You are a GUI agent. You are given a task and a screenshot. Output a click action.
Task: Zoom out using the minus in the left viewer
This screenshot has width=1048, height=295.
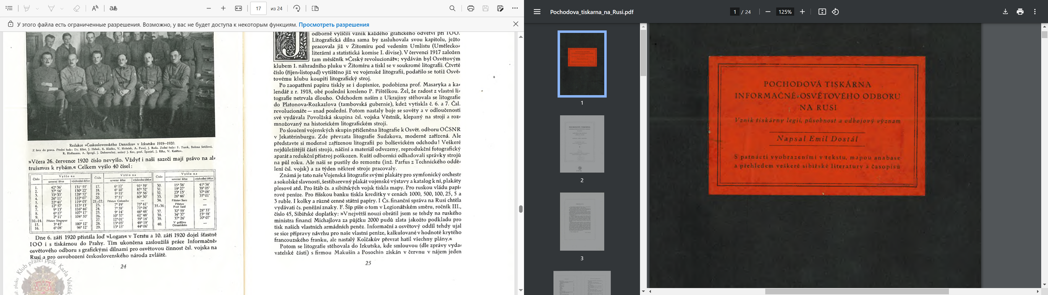click(209, 8)
